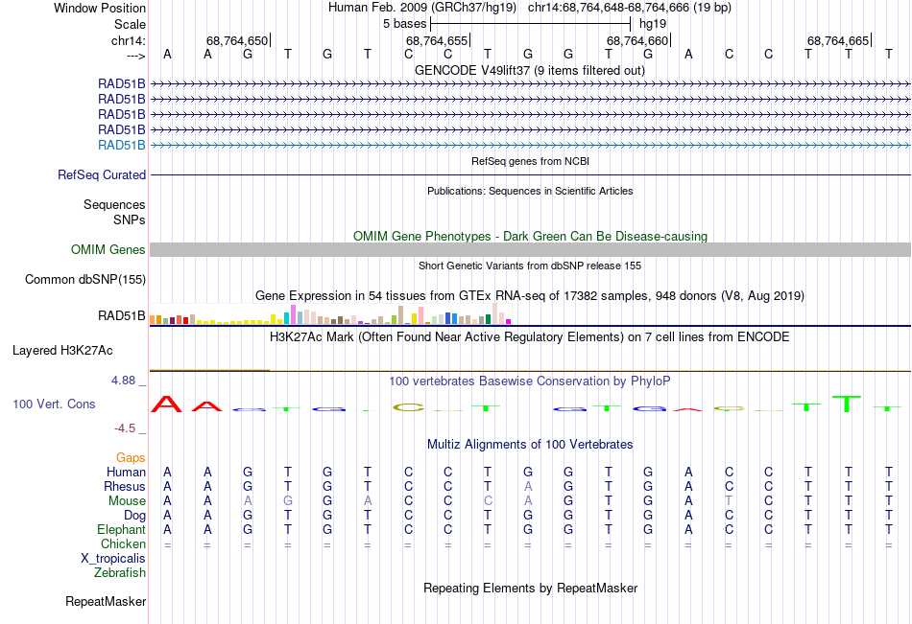Select the Human alignment row label
The width and height of the screenshot is (912, 624).
(126, 472)
